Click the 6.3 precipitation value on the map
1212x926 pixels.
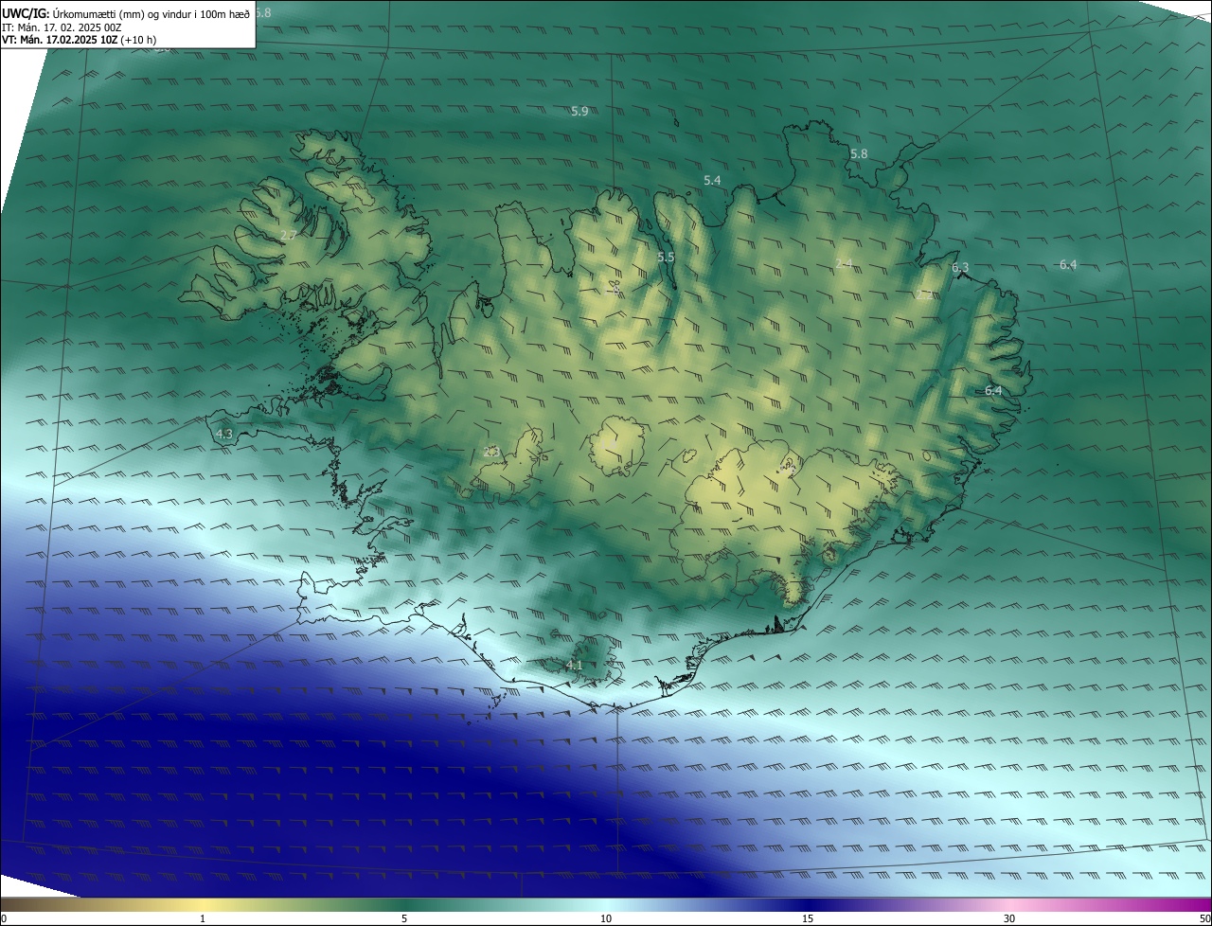960,268
